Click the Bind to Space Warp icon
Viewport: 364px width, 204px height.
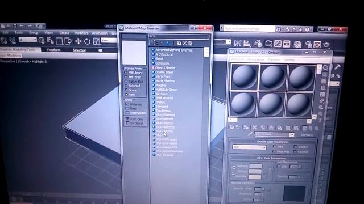13,41
